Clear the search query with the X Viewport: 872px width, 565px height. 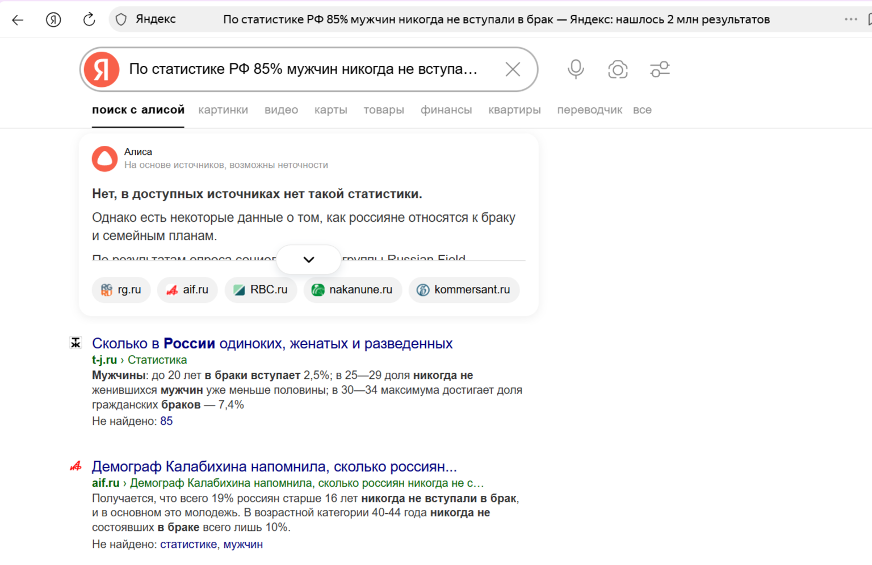513,69
